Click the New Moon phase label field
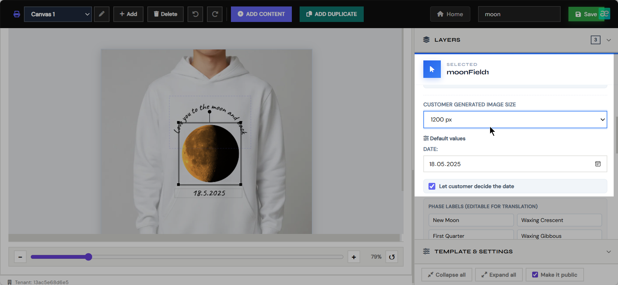This screenshot has height=285, width=618. pos(471,220)
